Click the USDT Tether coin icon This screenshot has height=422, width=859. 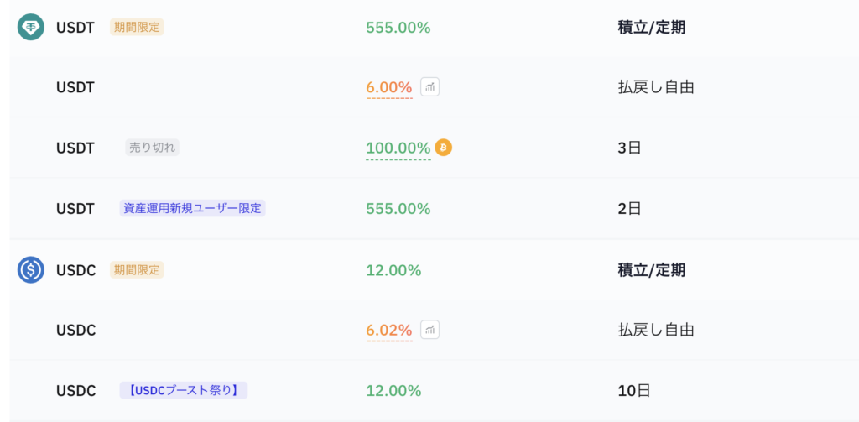click(x=31, y=27)
